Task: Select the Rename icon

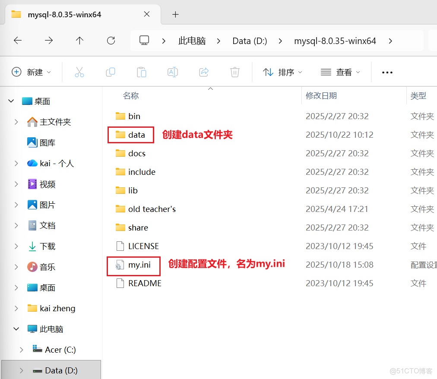Action: click(172, 72)
